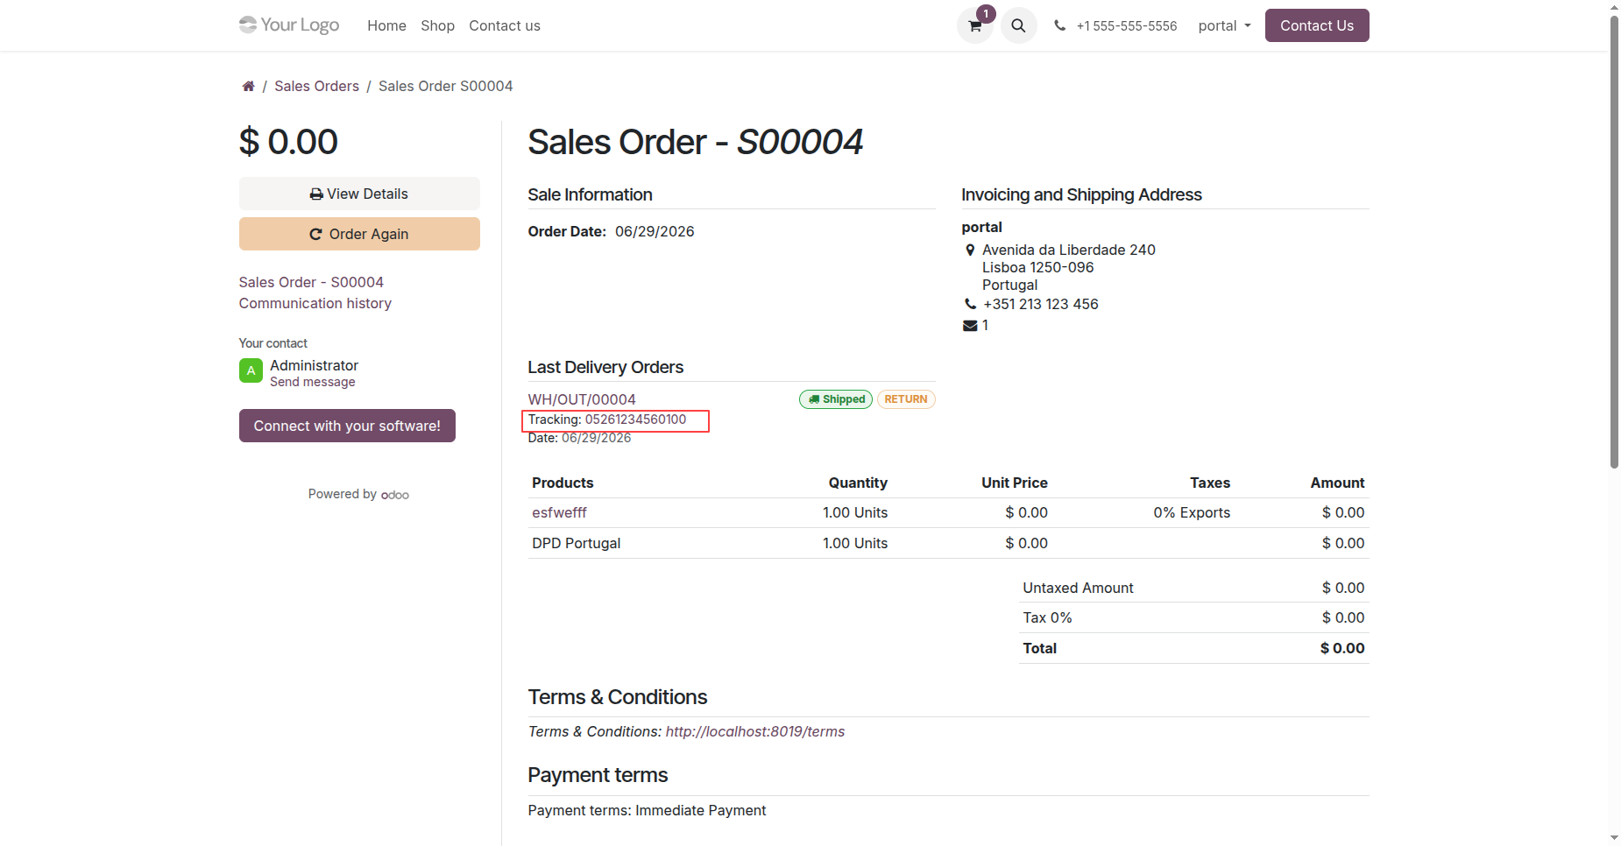
Task: Click the delivery Date 06/29/2026 text
Action: (579, 438)
